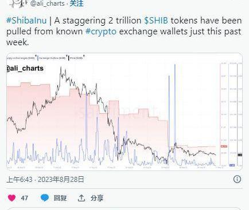Click the red price label on the axis
The image size is (249, 210).
click(x=224, y=146)
